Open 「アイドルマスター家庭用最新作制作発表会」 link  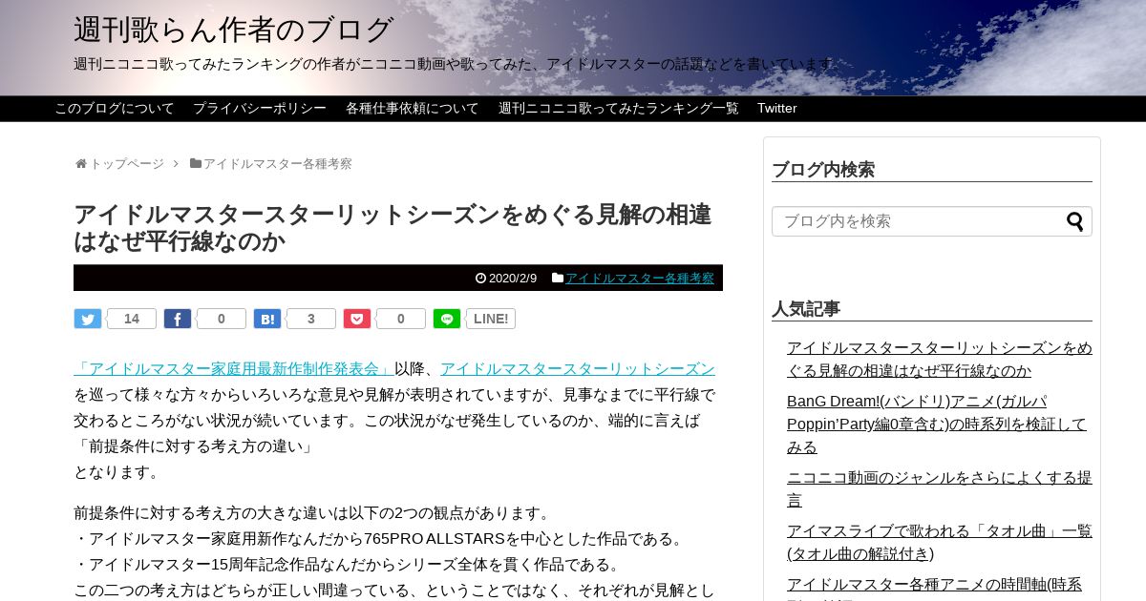pyautogui.click(x=234, y=369)
